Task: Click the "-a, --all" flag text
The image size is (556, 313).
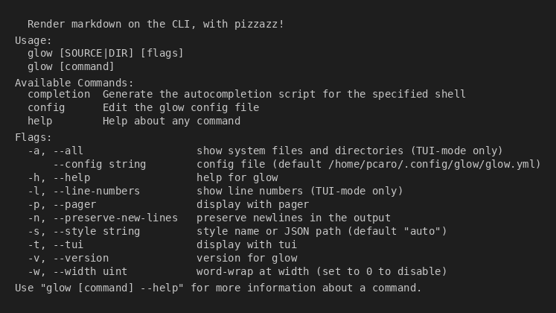Action: (55, 151)
